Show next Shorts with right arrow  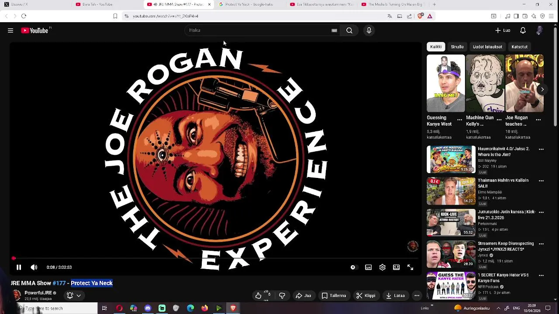pos(542,89)
